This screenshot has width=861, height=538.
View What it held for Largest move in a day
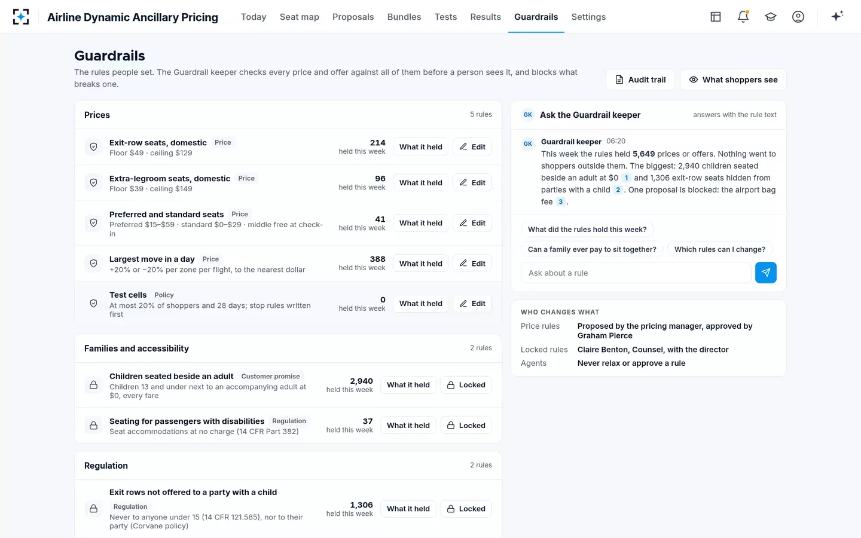pyautogui.click(x=421, y=264)
